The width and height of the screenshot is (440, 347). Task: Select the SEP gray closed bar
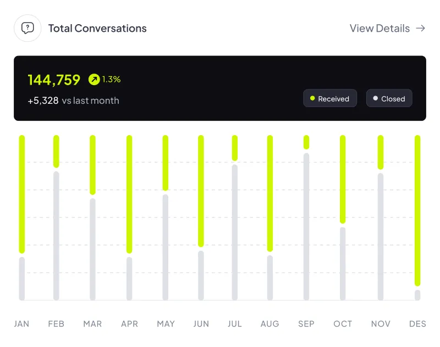coord(306,226)
